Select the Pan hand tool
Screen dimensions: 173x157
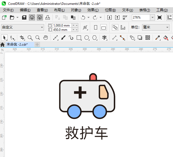click(45, 38)
